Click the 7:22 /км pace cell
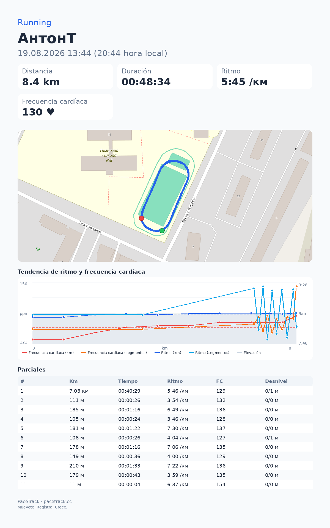 point(178,466)
